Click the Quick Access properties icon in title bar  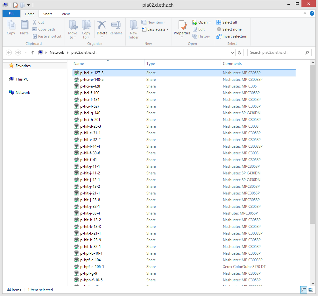(16, 5)
